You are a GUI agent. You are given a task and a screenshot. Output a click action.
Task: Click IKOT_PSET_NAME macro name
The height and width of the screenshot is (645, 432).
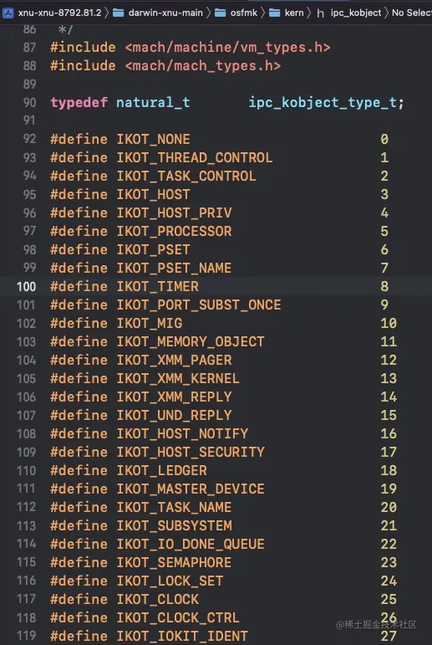pyautogui.click(x=174, y=268)
